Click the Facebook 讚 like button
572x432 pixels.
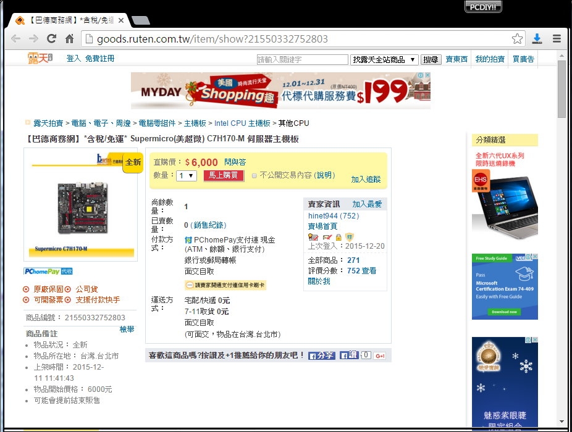tap(349, 355)
